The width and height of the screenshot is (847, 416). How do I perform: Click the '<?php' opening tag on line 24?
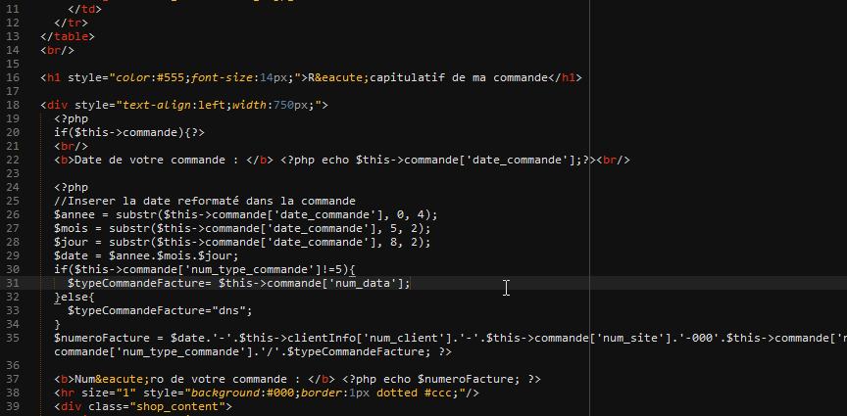pyautogui.click(x=71, y=187)
